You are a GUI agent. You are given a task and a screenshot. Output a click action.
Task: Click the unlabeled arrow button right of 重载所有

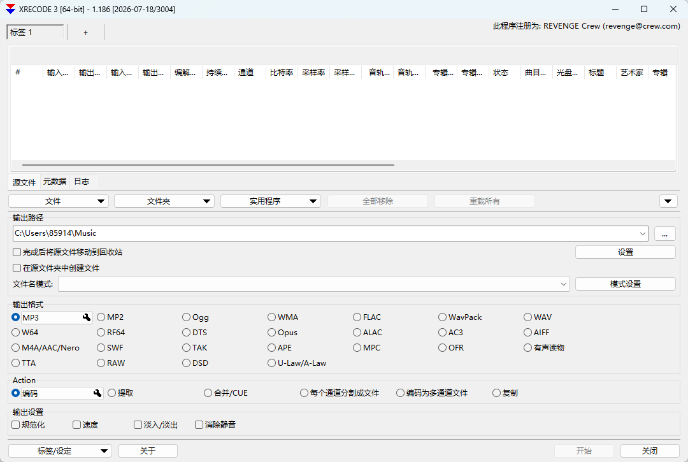pyautogui.click(x=668, y=201)
